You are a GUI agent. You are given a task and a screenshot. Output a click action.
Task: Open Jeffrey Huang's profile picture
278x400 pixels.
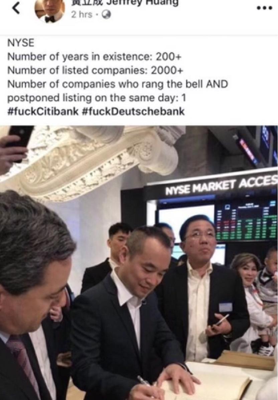pos(50,11)
